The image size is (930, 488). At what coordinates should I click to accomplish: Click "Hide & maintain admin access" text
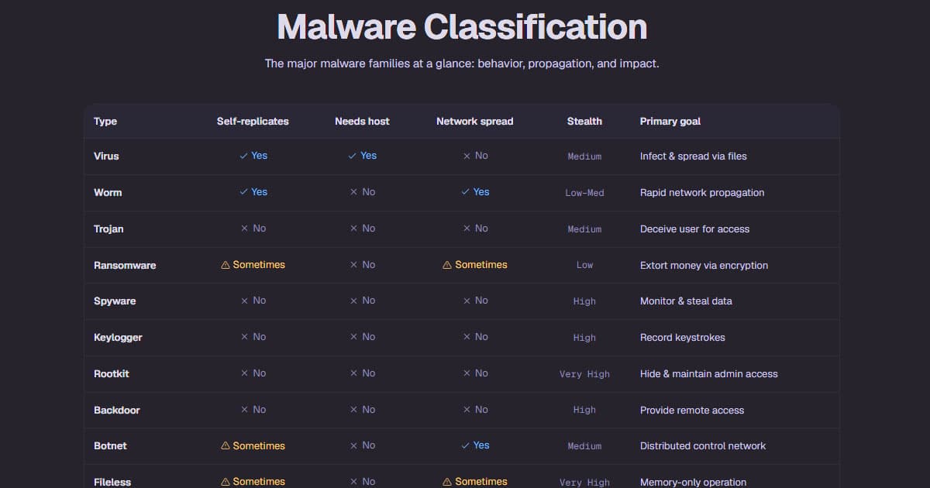709,373
